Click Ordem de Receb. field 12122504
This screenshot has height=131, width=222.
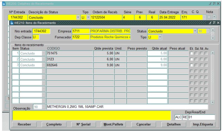(x=106, y=18)
